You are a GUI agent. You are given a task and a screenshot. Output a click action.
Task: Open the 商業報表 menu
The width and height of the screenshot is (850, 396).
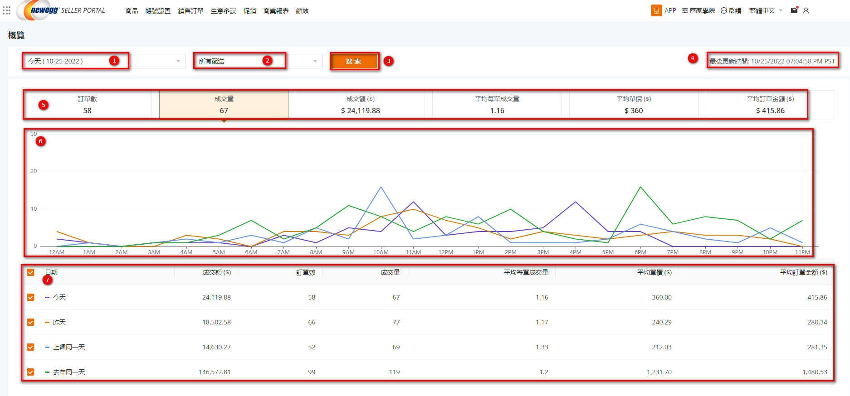pos(276,11)
